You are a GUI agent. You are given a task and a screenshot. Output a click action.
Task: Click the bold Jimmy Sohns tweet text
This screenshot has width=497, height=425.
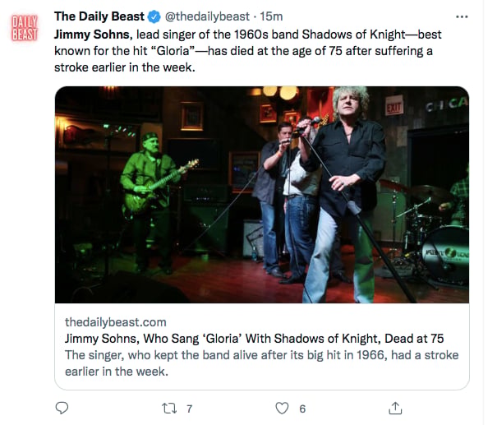92,35
